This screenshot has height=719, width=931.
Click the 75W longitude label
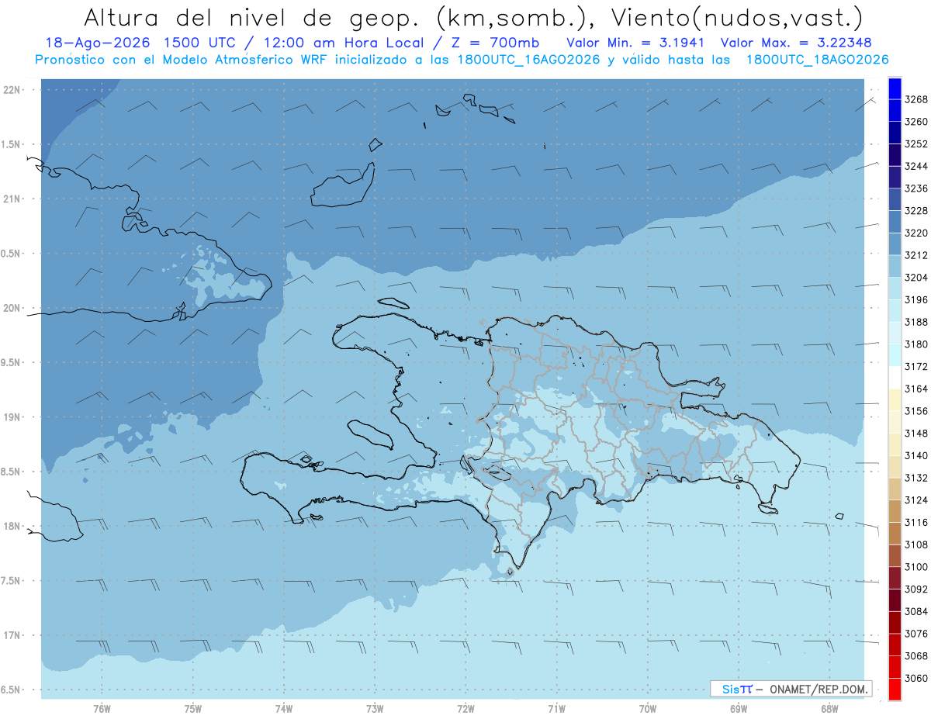tap(193, 708)
